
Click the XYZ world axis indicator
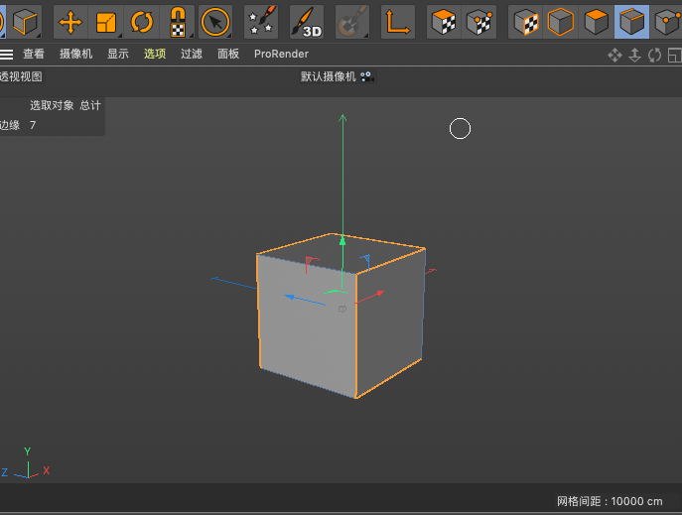[x=26, y=463]
